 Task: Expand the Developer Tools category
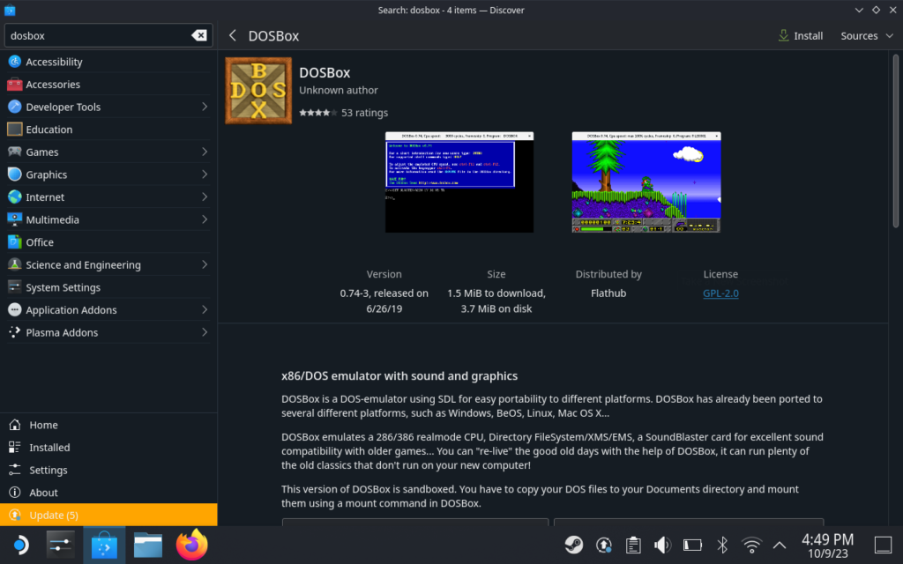205,107
